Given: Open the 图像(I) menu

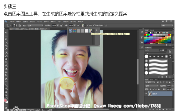Looking at the screenshot, I should pos(26,21).
